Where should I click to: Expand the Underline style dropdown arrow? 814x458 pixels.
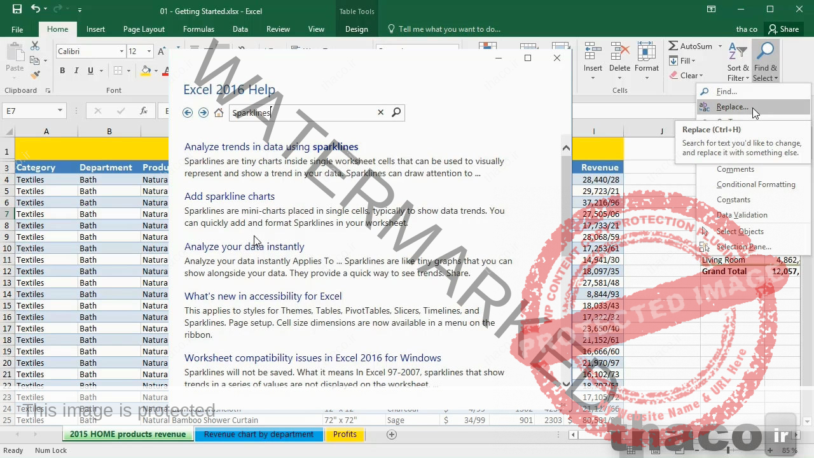(100, 71)
